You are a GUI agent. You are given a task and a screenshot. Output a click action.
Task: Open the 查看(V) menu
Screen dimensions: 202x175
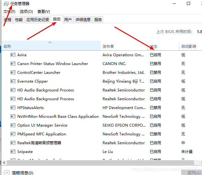tap(44, 12)
